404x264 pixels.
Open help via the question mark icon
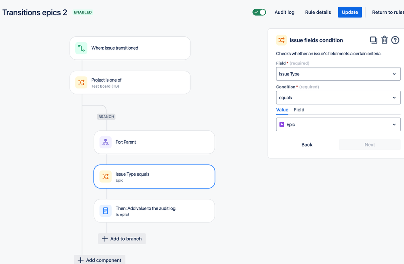tap(395, 40)
